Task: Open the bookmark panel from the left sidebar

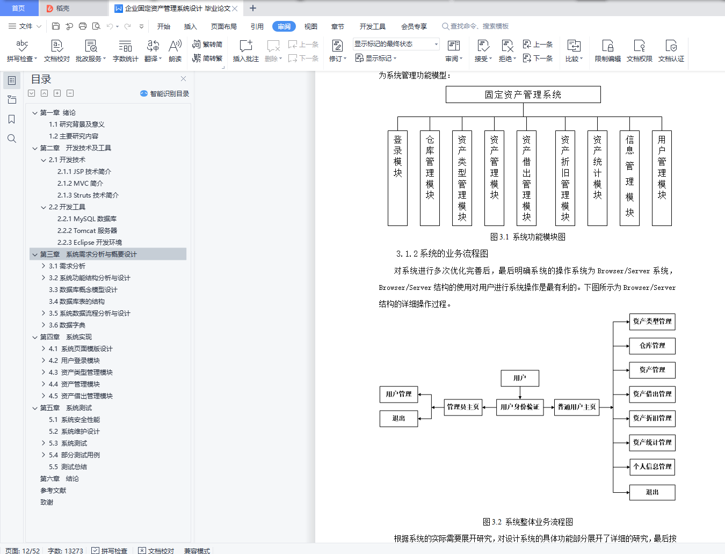Action: (x=12, y=119)
